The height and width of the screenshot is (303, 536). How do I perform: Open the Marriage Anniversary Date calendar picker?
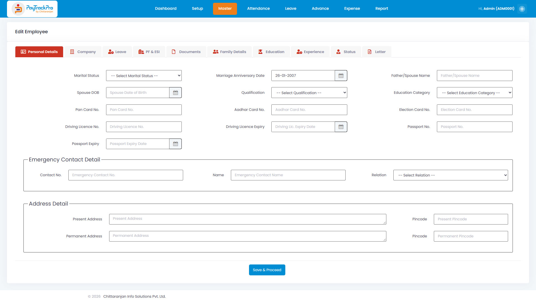[x=341, y=76]
